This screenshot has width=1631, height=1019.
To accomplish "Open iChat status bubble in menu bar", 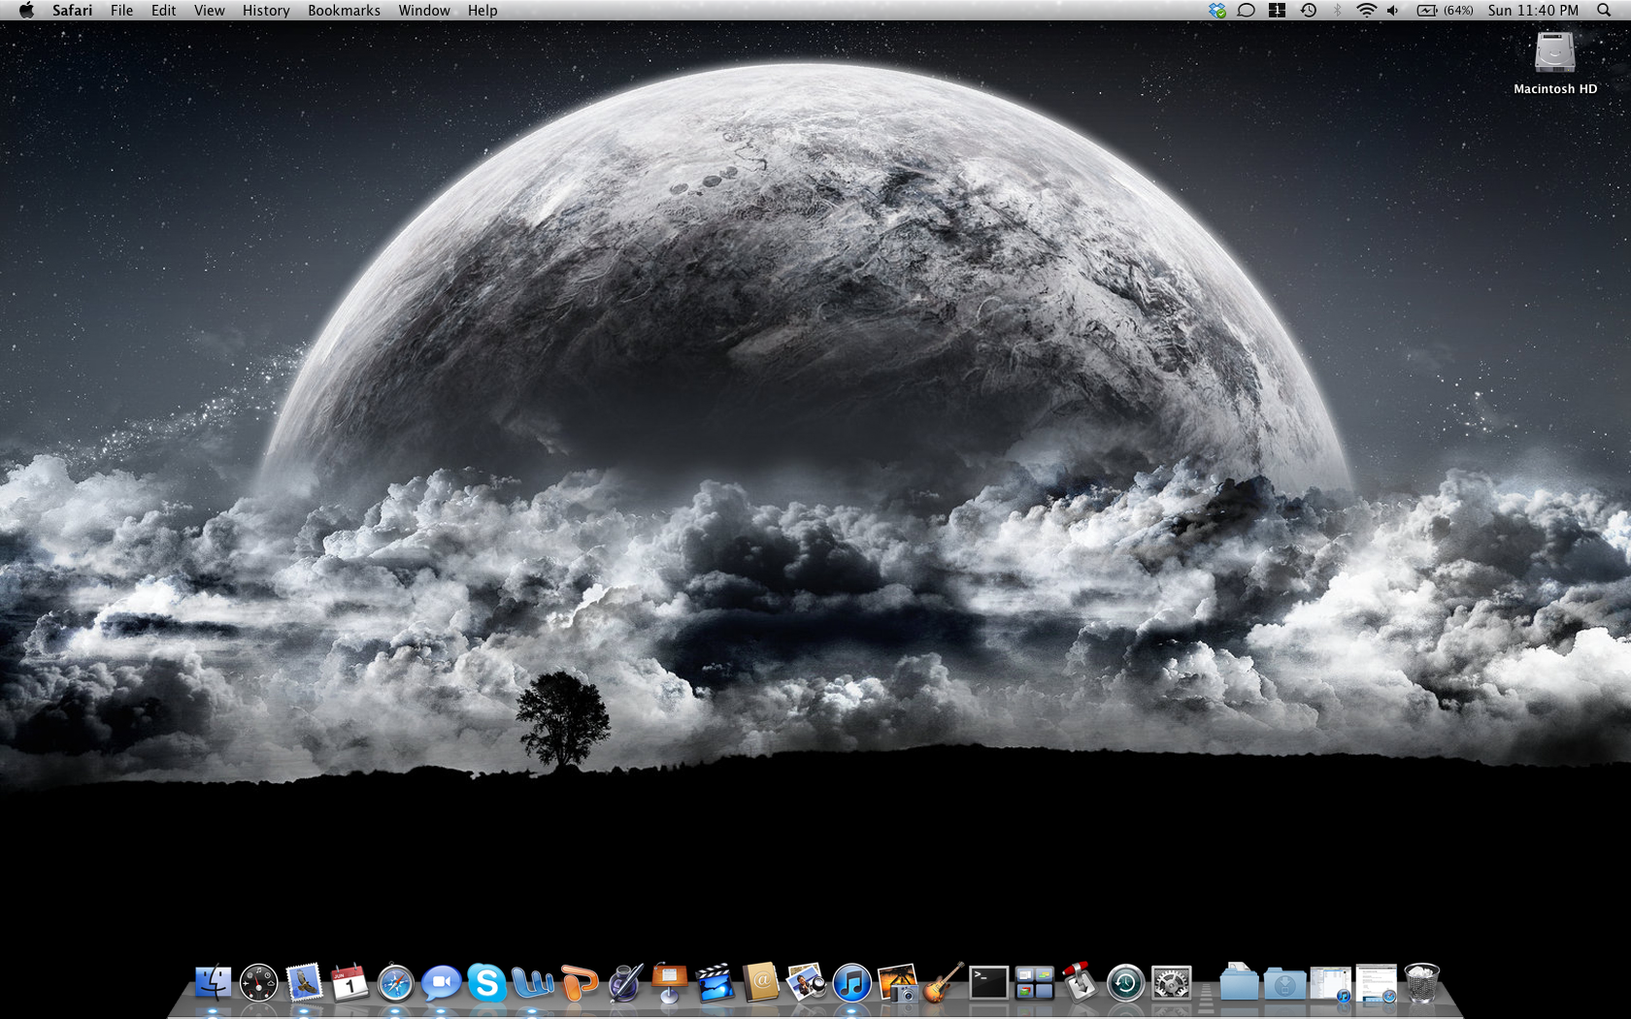I will [x=1247, y=11].
